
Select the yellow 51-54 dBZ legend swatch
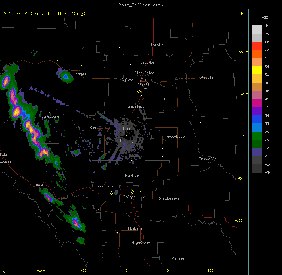[257, 70]
